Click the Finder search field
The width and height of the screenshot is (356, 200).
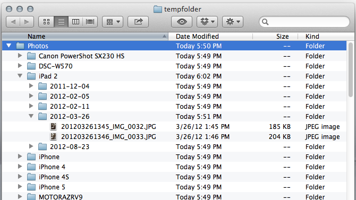304,22
